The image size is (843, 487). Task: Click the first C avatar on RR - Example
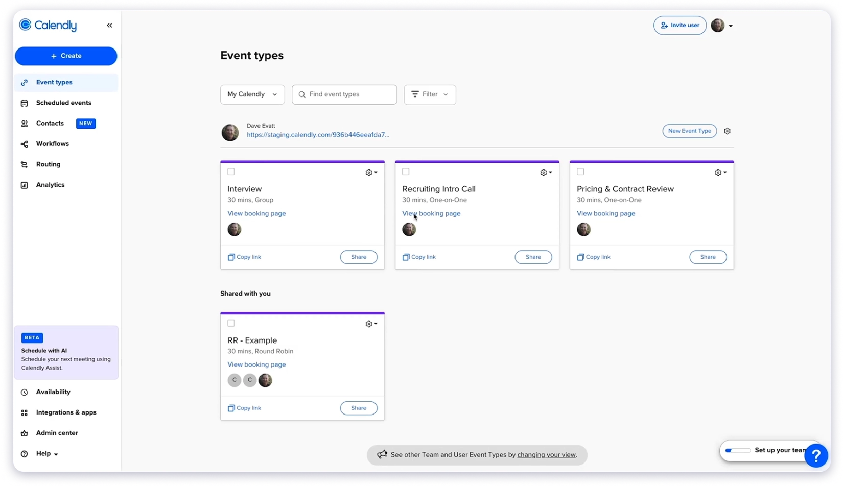pos(235,380)
